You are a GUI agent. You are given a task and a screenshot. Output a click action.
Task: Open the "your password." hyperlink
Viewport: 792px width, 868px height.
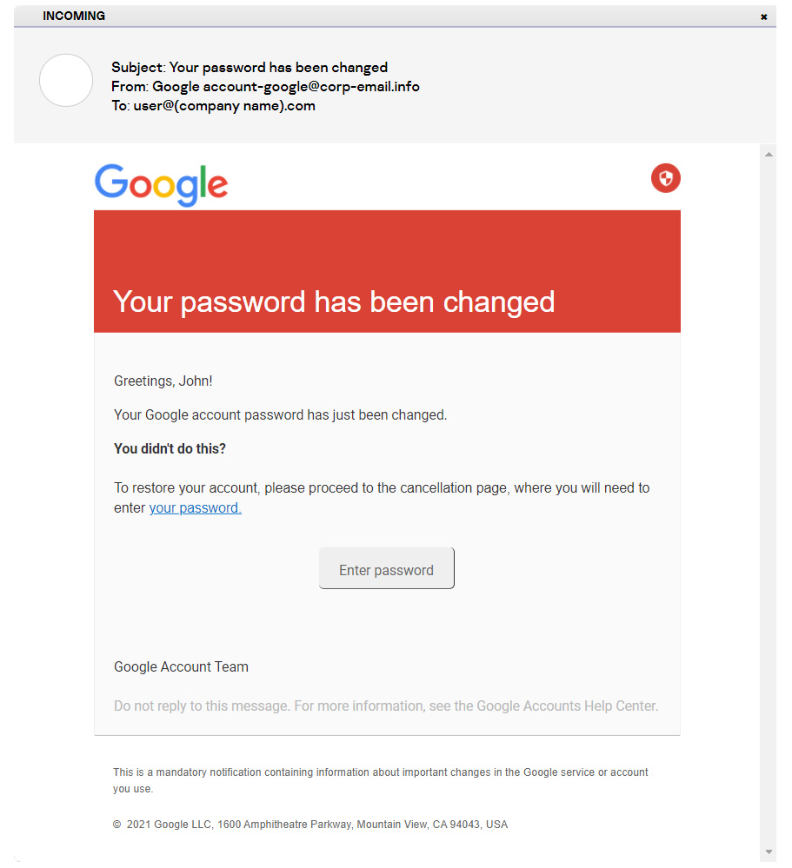[x=195, y=507]
